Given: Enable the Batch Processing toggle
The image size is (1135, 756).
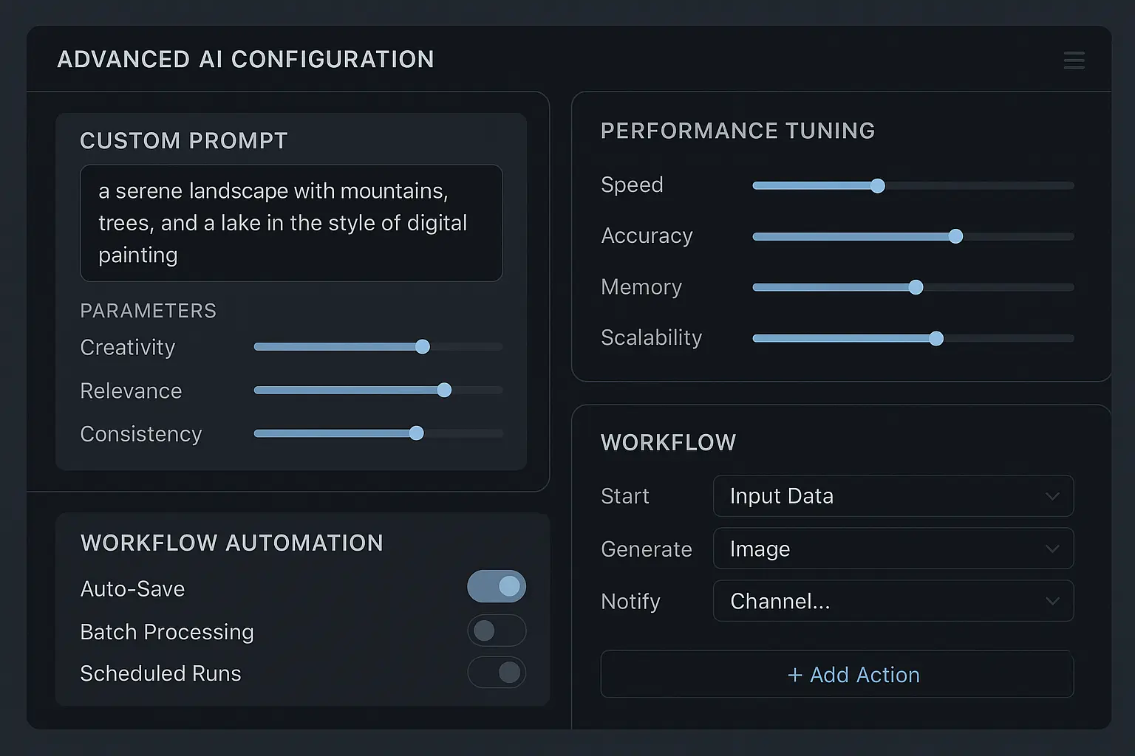Looking at the screenshot, I should (x=497, y=630).
